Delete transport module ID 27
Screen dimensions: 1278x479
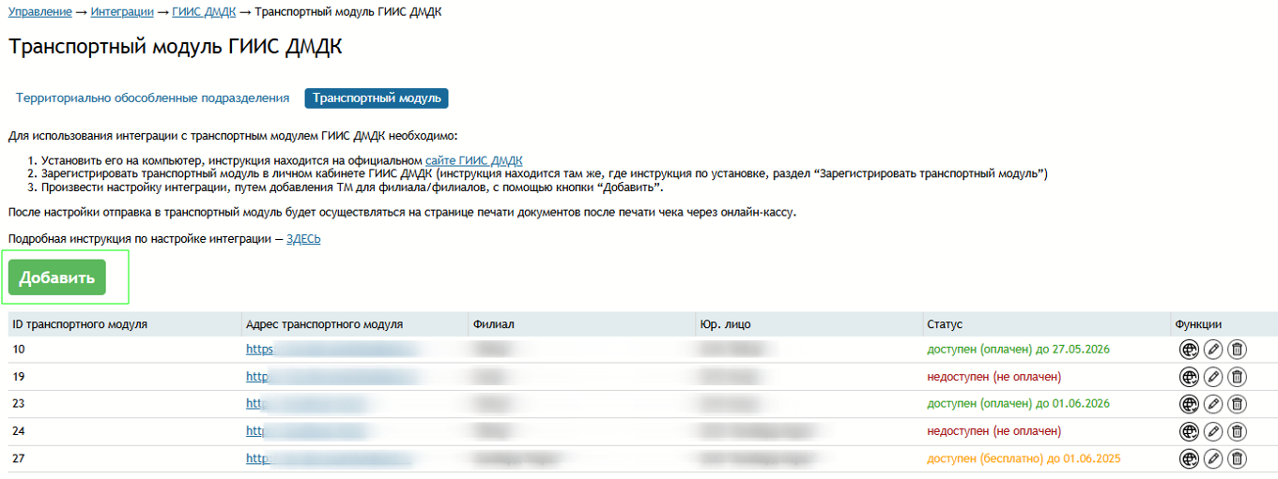[x=1238, y=458]
